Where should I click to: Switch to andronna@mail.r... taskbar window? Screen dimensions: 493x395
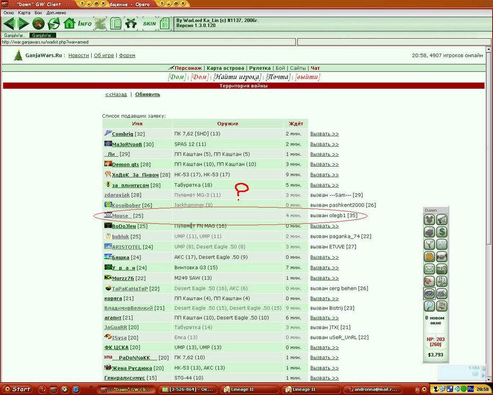coord(373,389)
